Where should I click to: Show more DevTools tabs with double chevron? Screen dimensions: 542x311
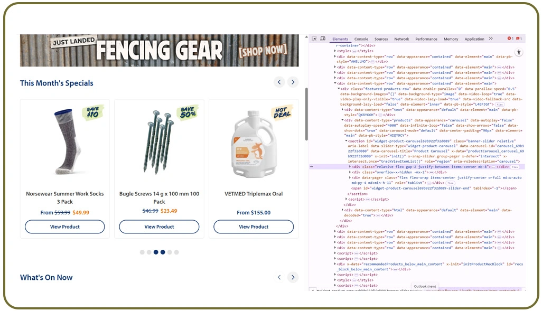tap(491, 39)
